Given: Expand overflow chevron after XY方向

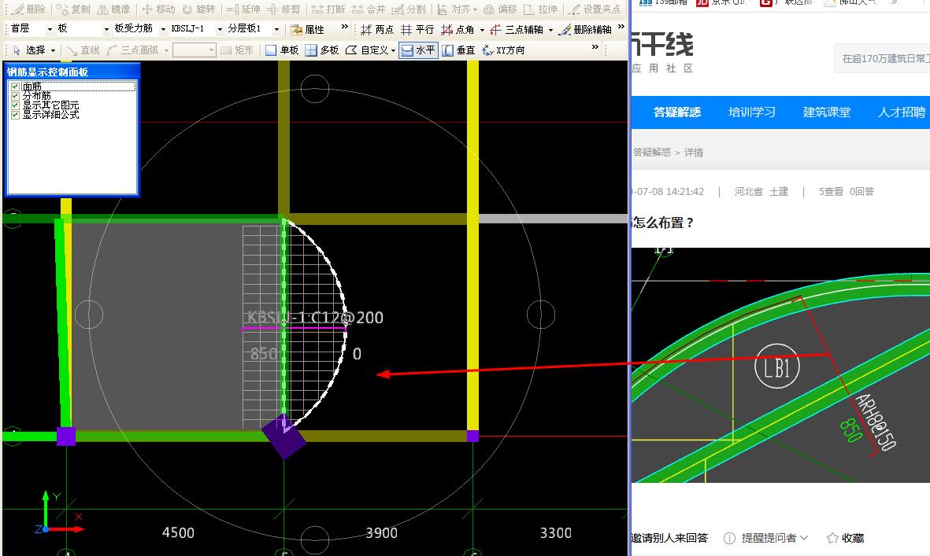Looking at the screenshot, I should (x=595, y=47).
